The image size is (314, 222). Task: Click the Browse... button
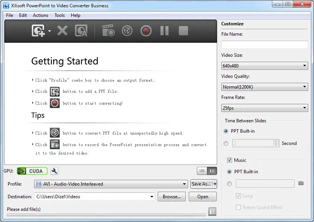(172, 197)
